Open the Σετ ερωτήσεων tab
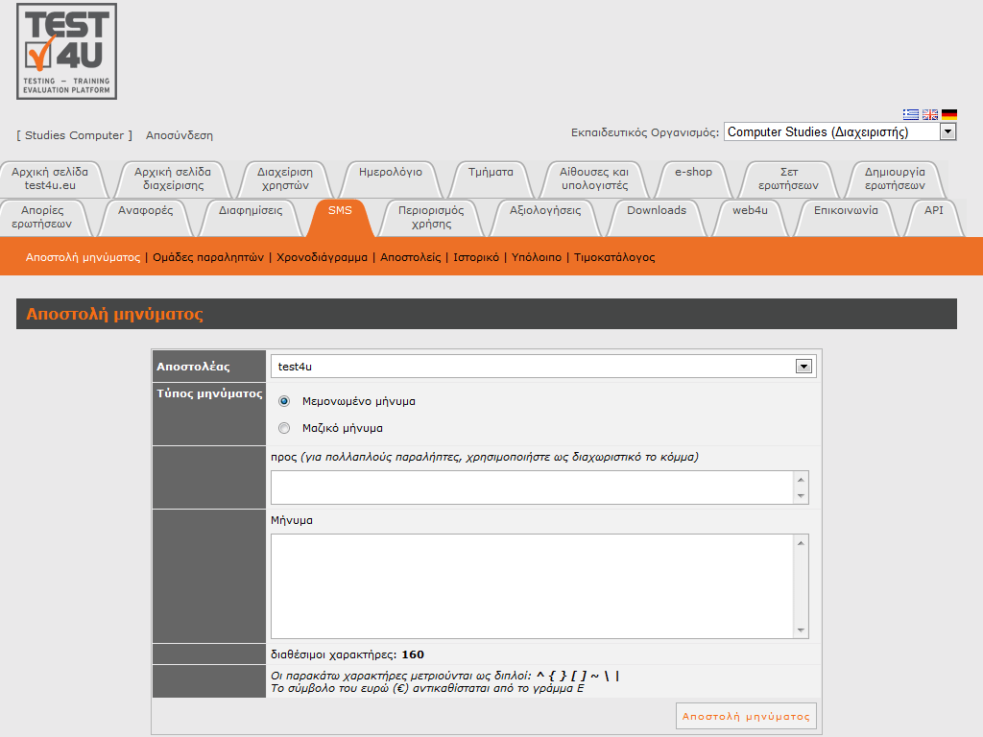The width and height of the screenshot is (983, 737). [x=789, y=178]
